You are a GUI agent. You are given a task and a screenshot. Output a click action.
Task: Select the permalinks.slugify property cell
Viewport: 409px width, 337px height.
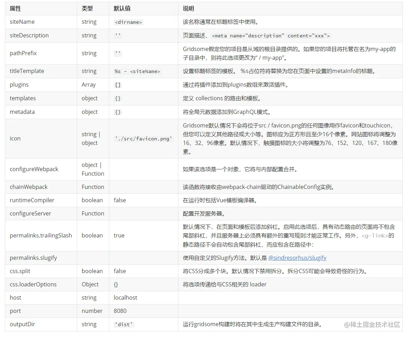41,258
